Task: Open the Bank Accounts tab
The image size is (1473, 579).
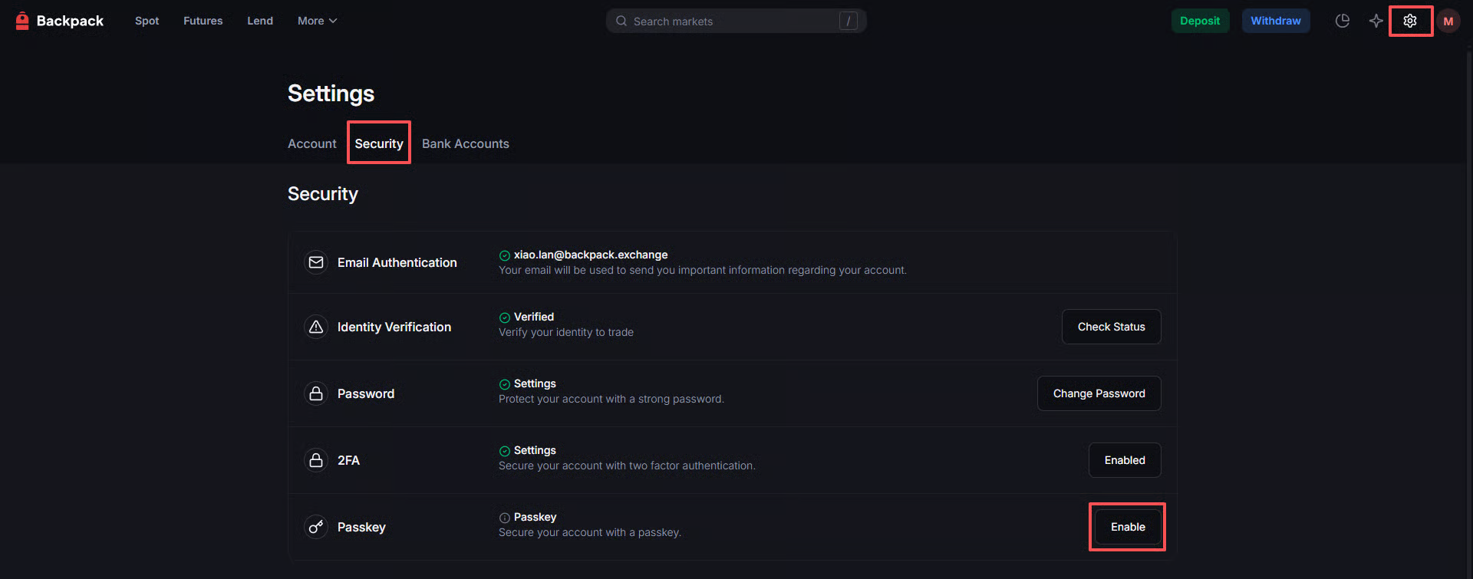Action: pos(465,143)
